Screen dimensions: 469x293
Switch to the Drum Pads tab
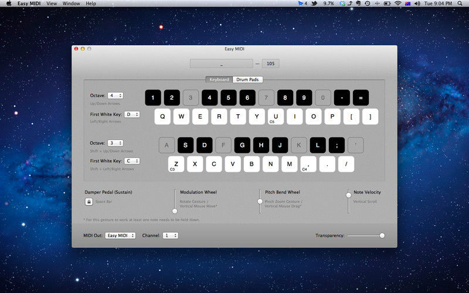[247, 80]
